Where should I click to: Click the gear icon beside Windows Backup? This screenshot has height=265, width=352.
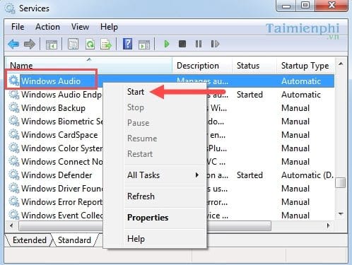[14, 108]
